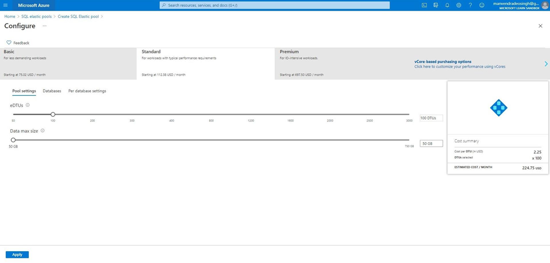Close the Configure blade
This screenshot has width=550, height=263.
pos(540,26)
